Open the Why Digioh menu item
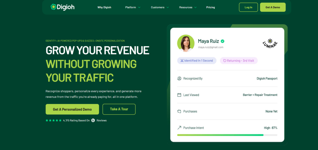 pos(104,7)
